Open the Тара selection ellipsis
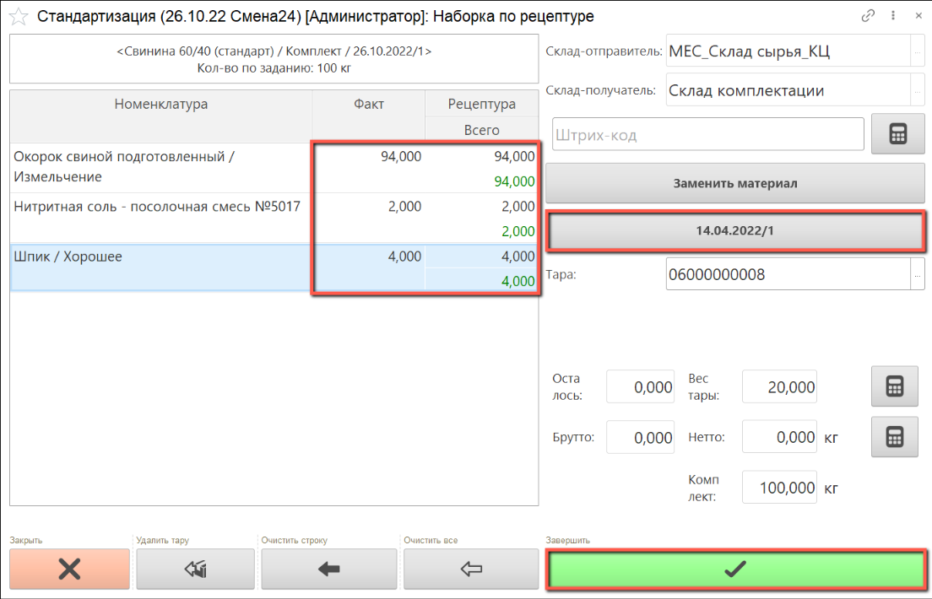Viewport: 932px width, 599px height. tap(918, 274)
